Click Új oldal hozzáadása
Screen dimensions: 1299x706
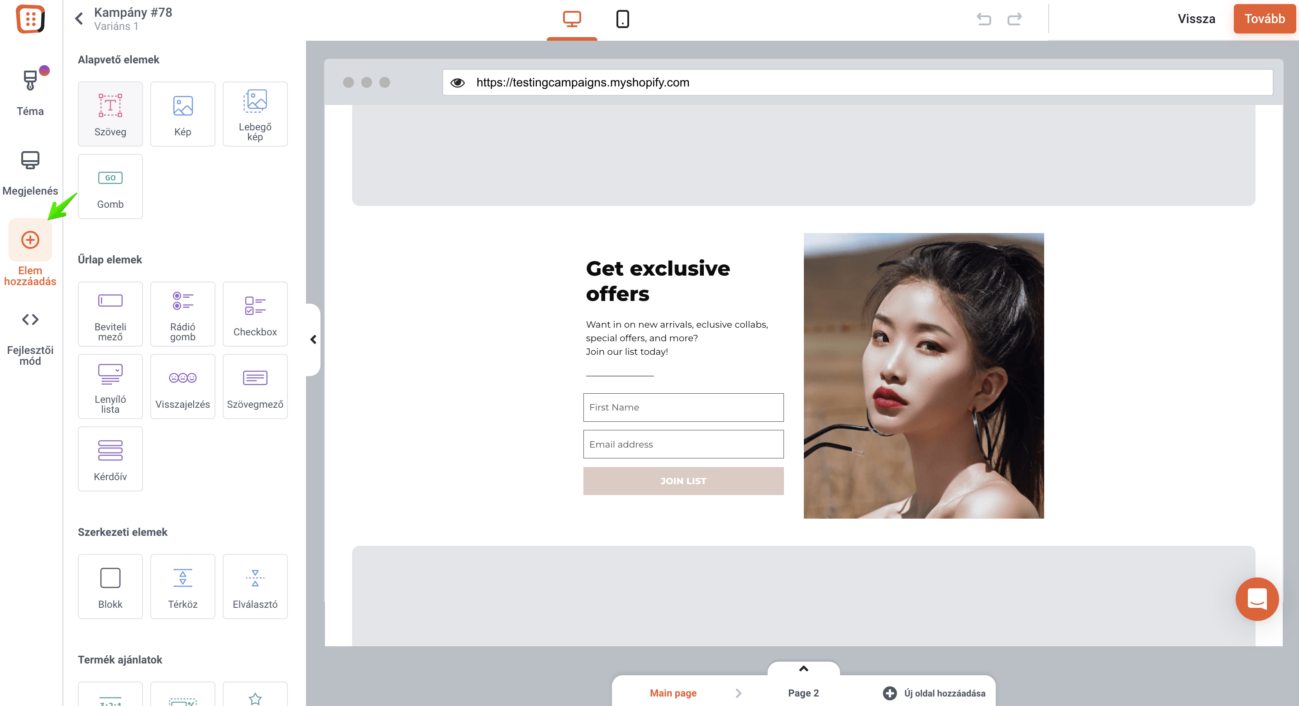coord(934,693)
